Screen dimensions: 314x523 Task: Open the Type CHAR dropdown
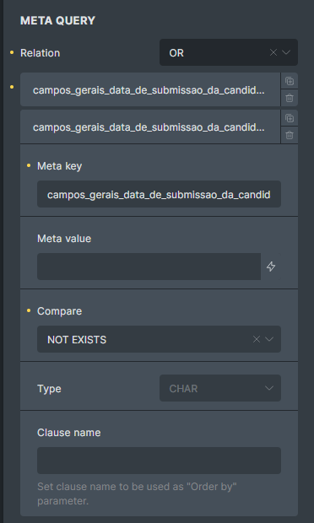pos(220,388)
